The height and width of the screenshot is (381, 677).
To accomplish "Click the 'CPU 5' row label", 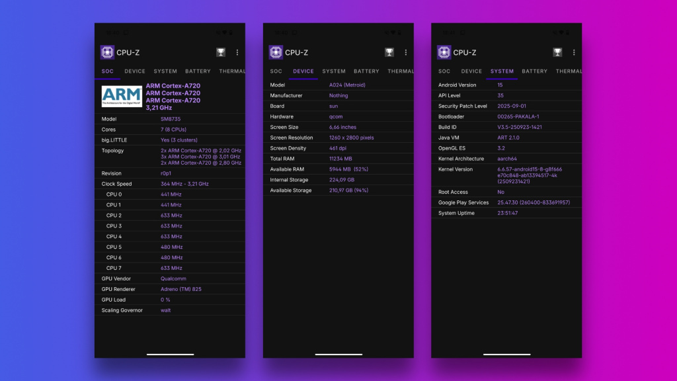I will coord(114,247).
